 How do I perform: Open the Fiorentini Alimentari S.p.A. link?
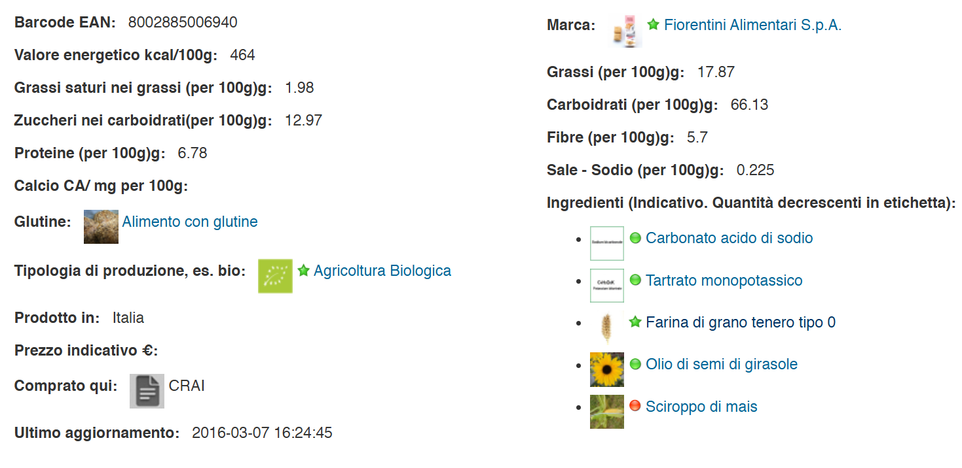752,25
